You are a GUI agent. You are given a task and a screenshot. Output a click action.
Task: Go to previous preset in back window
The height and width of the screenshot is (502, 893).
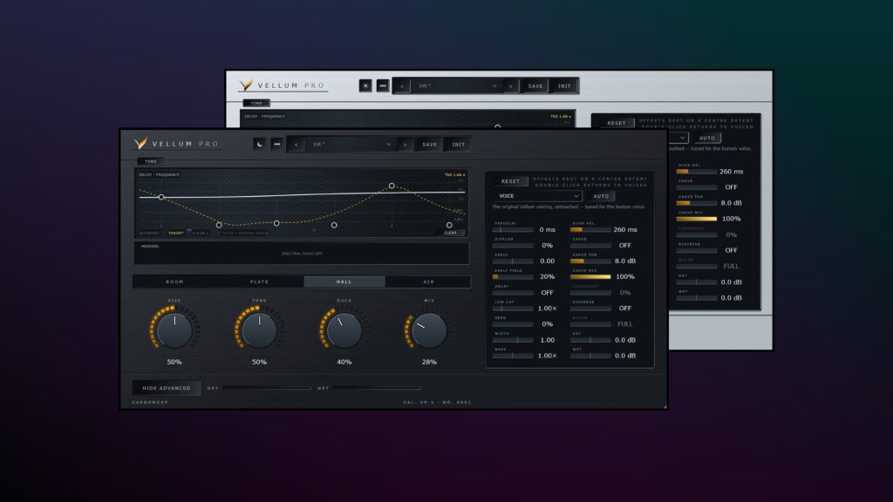pyautogui.click(x=402, y=86)
